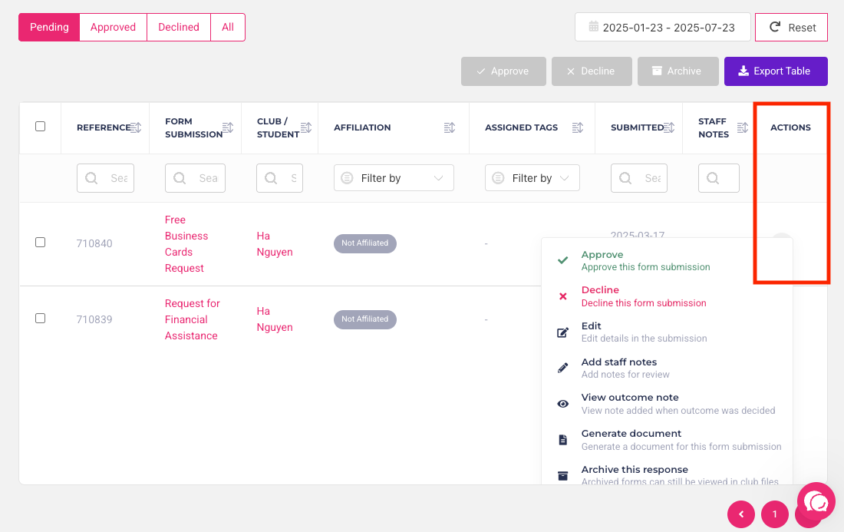The image size is (844, 532).
Task: Choose Edit from the actions menu
Action: click(x=667, y=332)
